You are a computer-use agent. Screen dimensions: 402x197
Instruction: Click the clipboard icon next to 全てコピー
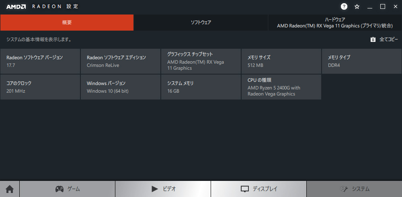(x=373, y=39)
